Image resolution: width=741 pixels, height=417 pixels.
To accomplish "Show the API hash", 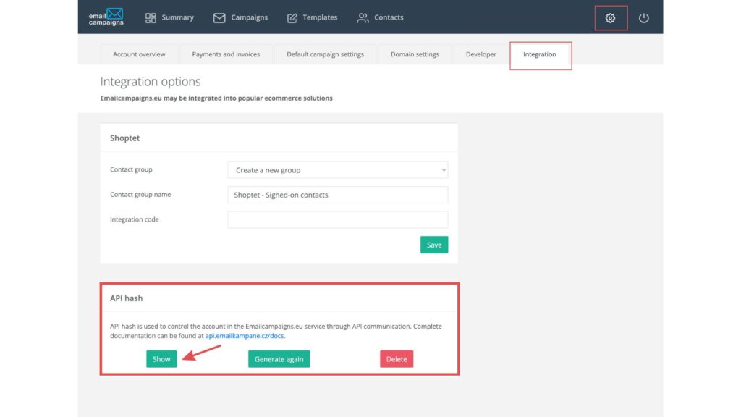I will tap(161, 359).
